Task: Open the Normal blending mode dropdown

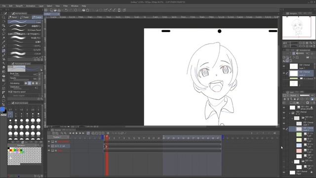Action: pos(294,95)
